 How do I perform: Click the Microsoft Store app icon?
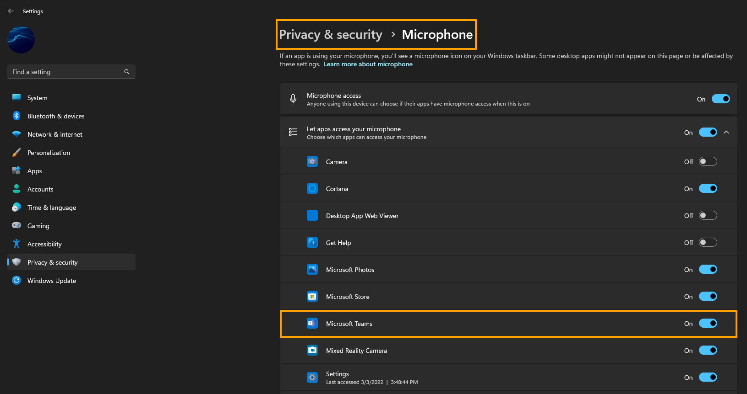point(312,296)
